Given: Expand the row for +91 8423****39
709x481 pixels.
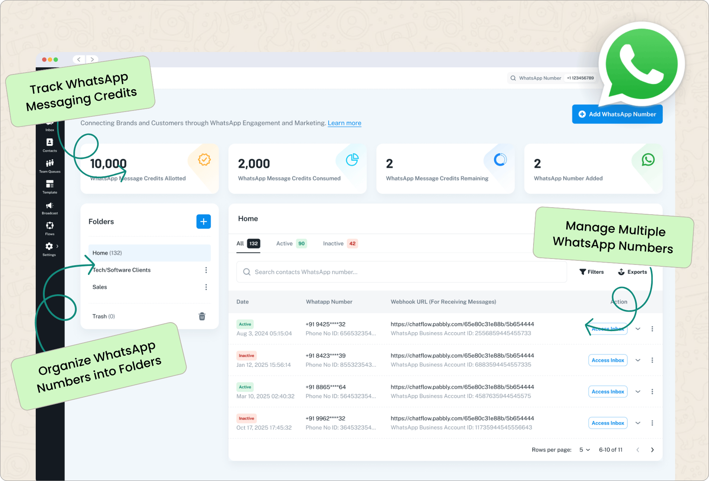Looking at the screenshot, I should click(638, 360).
